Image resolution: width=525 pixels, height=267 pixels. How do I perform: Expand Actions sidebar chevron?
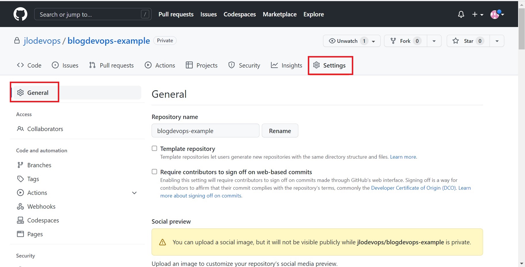coord(134,193)
